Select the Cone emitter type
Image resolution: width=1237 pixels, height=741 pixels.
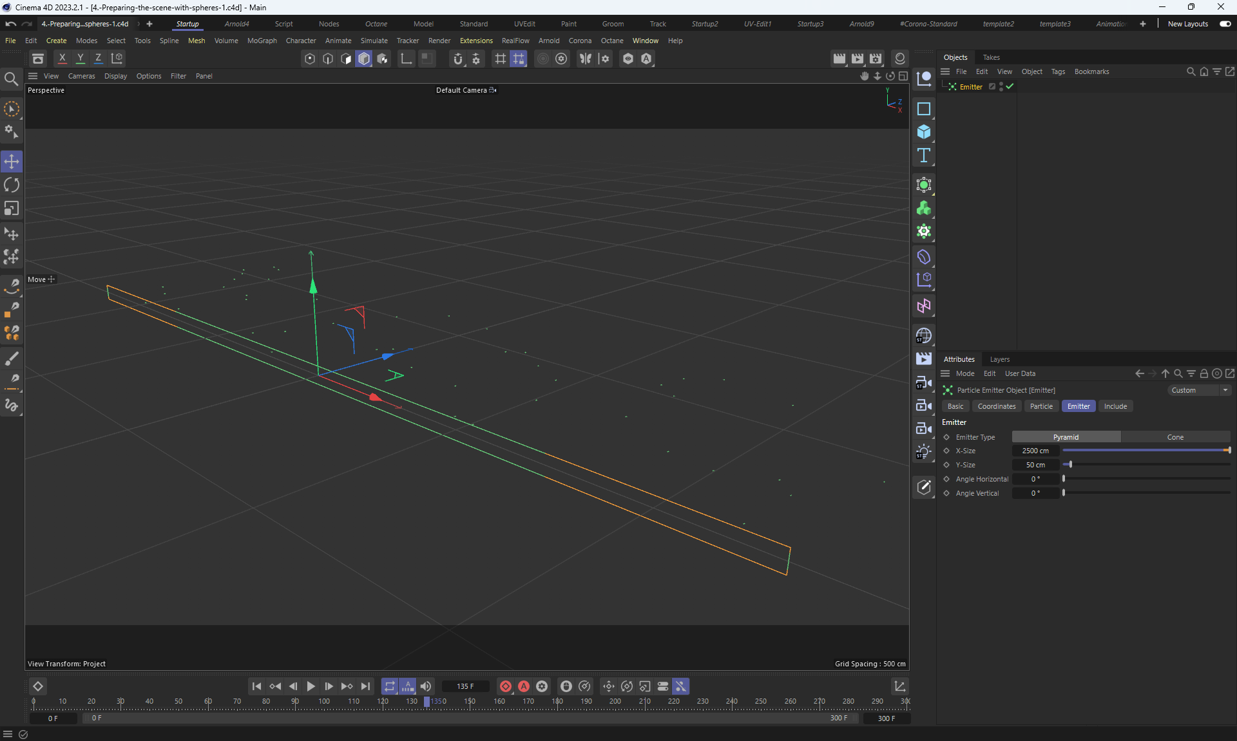tap(1175, 437)
